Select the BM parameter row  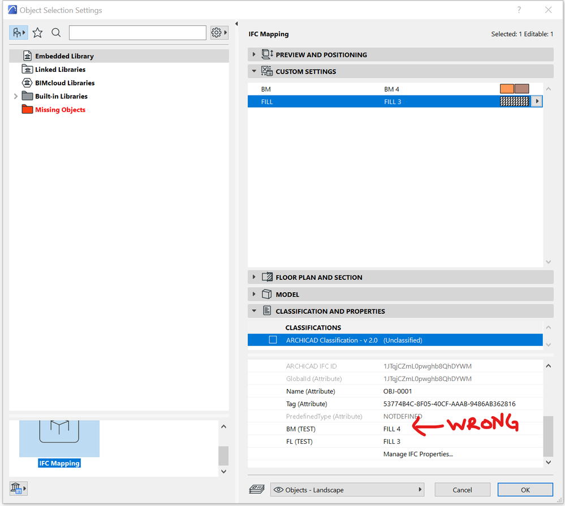[395, 89]
